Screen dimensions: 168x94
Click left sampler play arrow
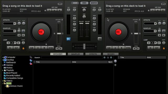pos(23,35)
